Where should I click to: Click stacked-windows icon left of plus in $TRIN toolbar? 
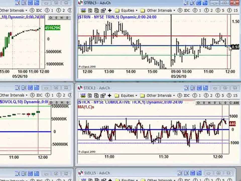103,10
